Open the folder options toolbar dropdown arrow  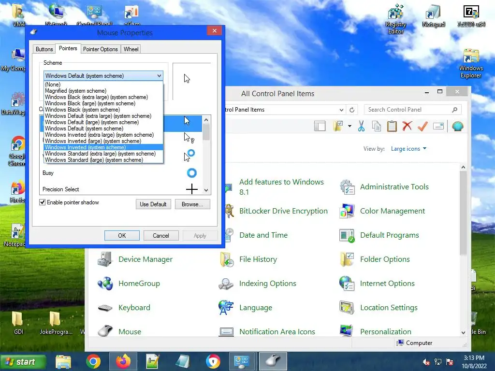pyautogui.click(x=350, y=126)
